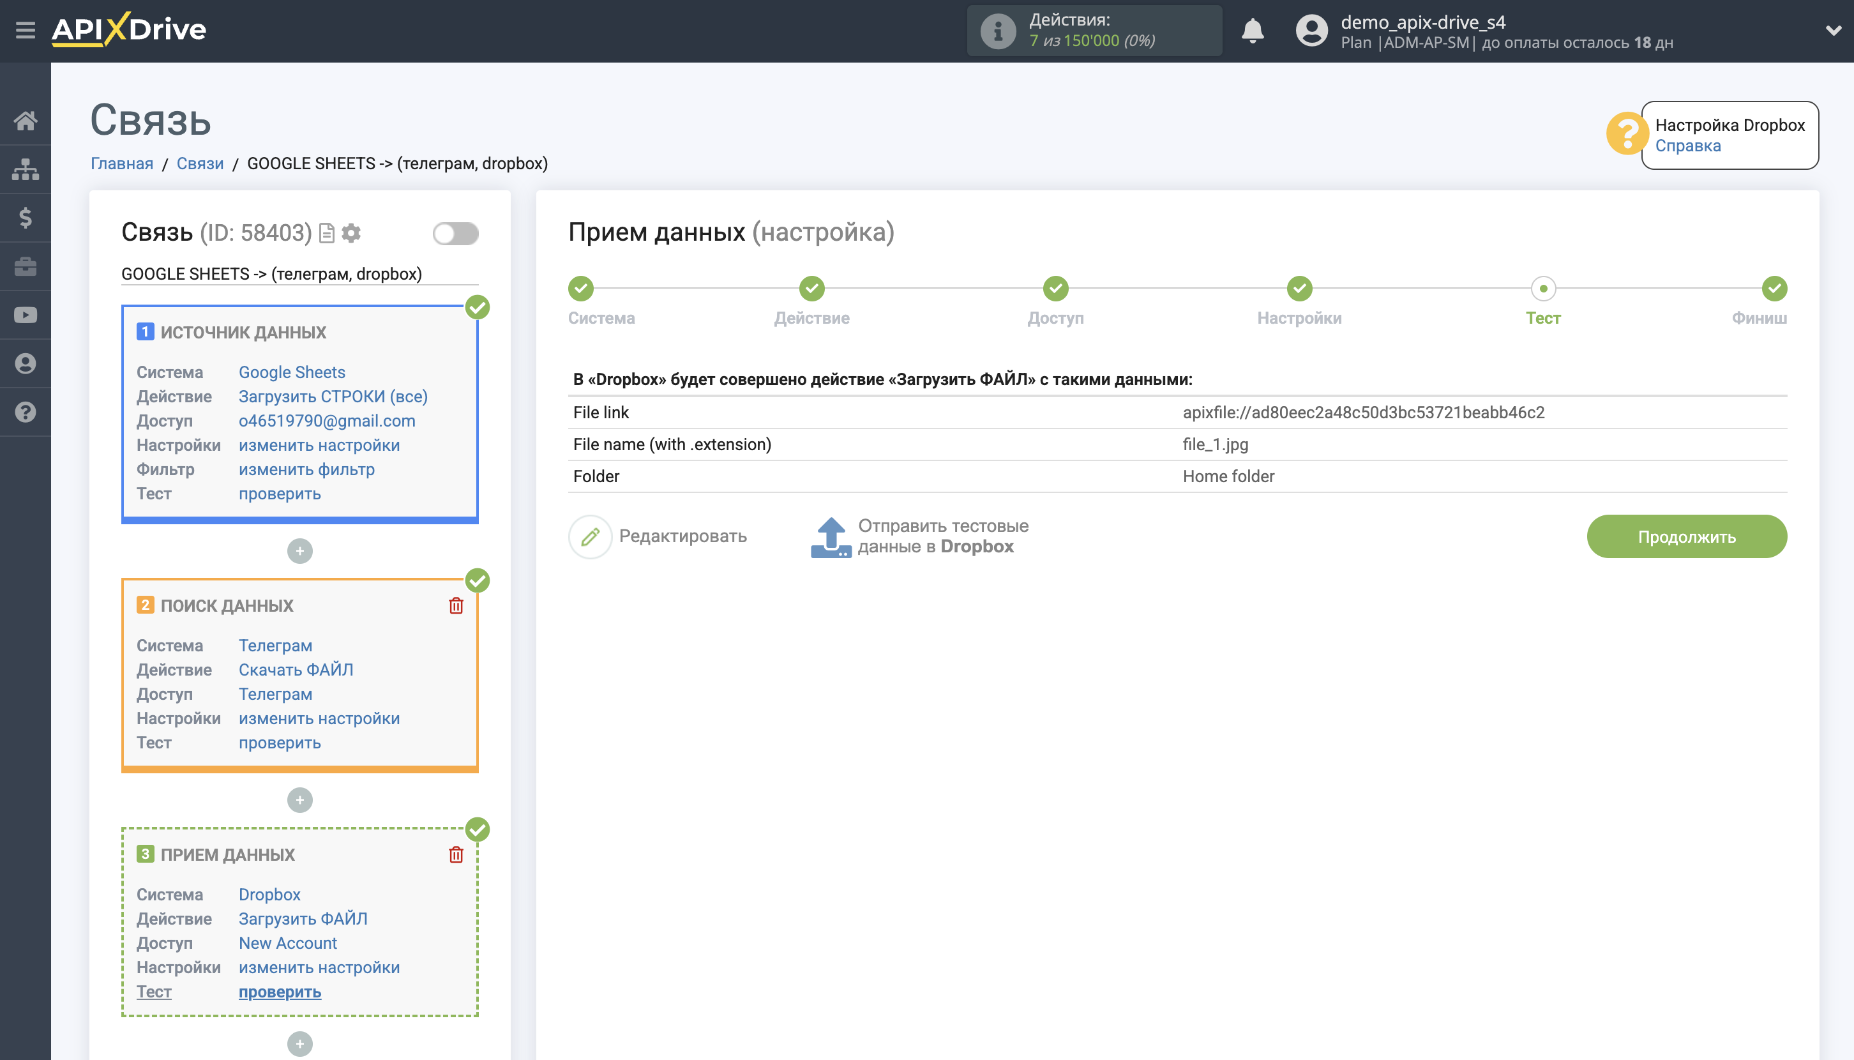Screen dimensions: 1854x1060
Task: Click the connection name input field
Action: pos(299,274)
